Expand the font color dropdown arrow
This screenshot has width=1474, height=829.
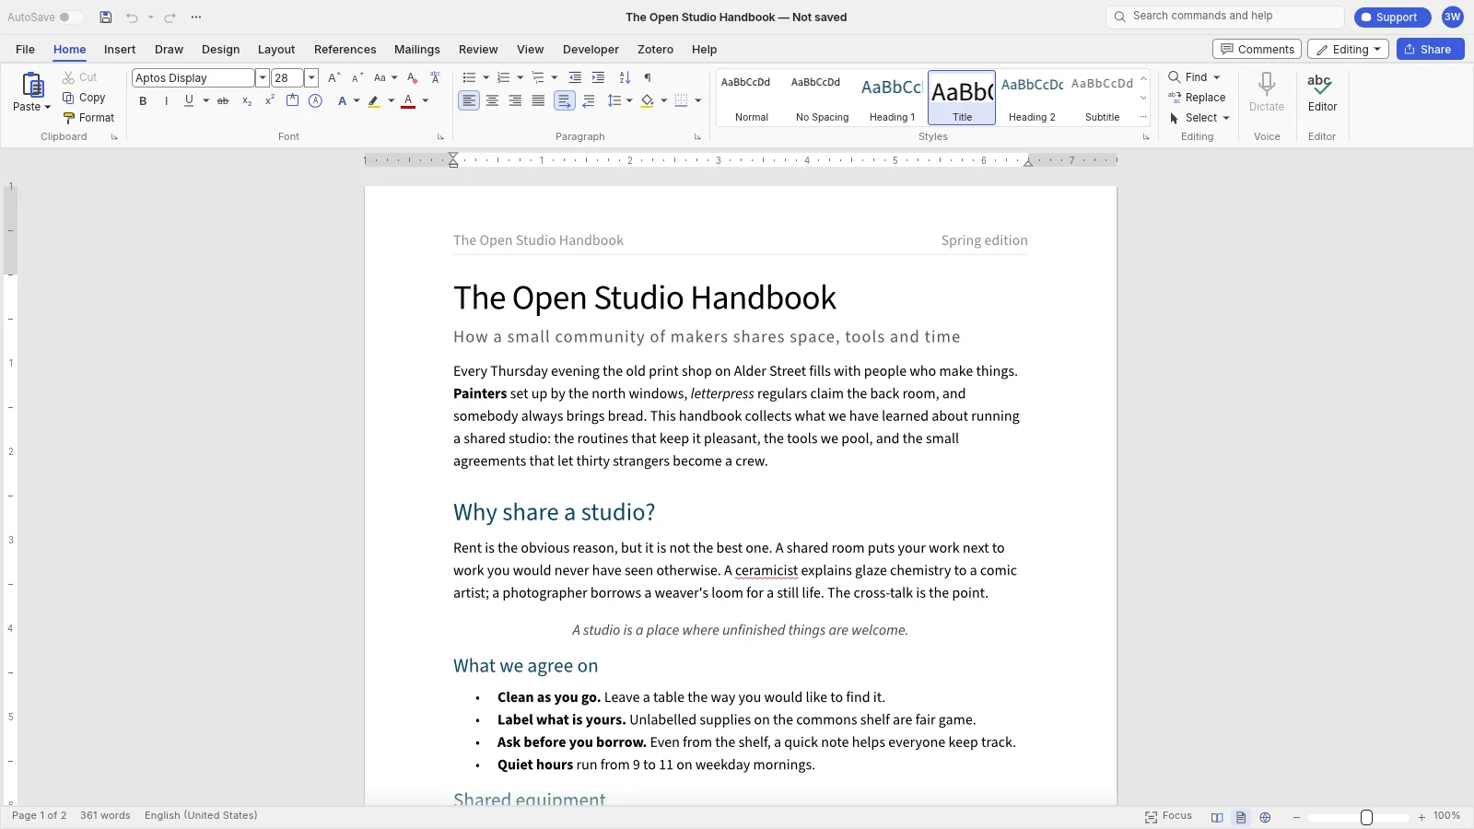click(426, 101)
